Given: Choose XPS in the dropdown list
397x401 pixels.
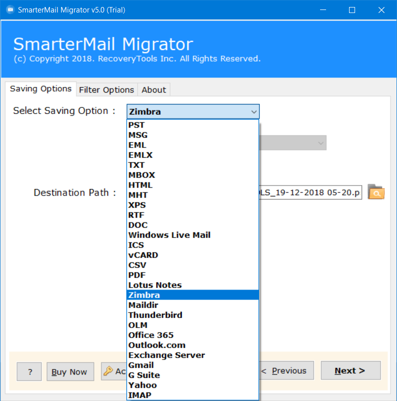Looking at the screenshot, I should tap(193, 205).
